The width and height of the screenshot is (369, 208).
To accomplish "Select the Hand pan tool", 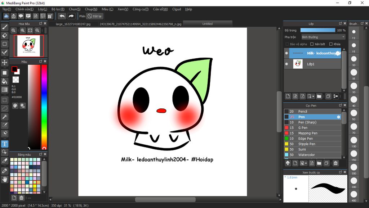I will pos(5,180).
